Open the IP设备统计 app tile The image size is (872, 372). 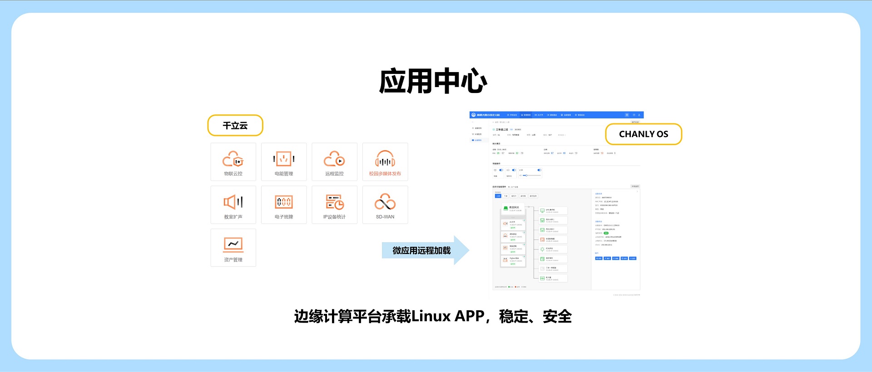(x=334, y=205)
